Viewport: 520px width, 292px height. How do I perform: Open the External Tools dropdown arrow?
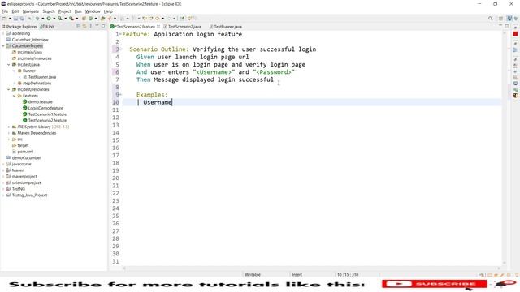pyautogui.click(x=76, y=19)
